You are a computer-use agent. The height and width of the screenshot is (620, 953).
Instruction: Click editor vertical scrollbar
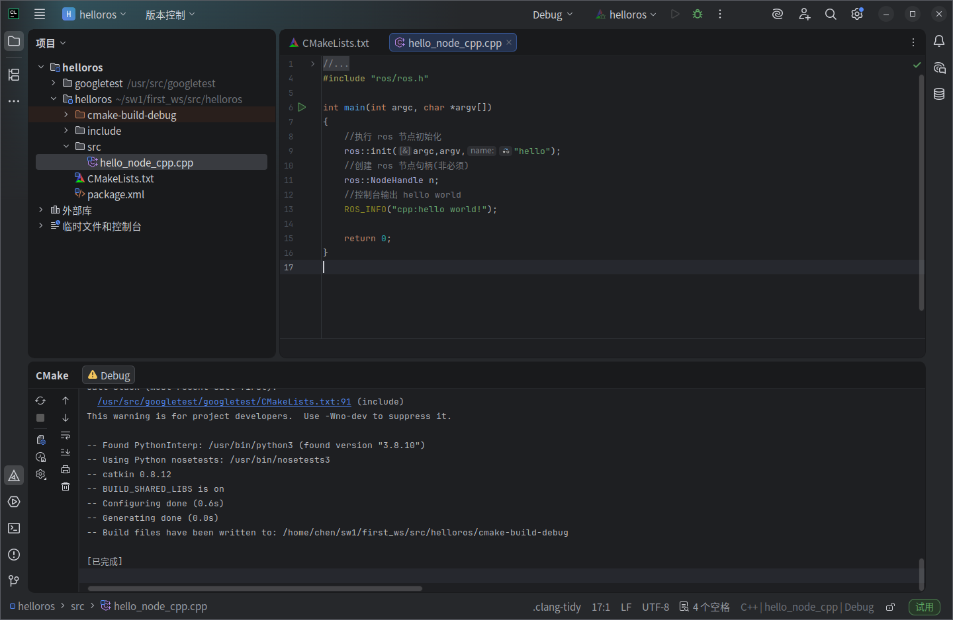921,192
